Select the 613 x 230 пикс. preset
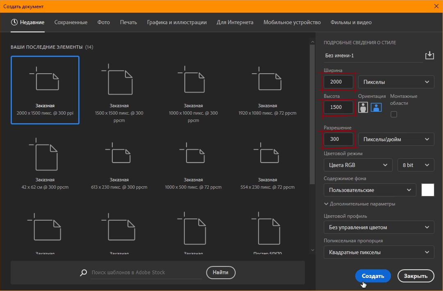Image resolution: width=443 pixels, height=291 pixels. tap(119, 164)
